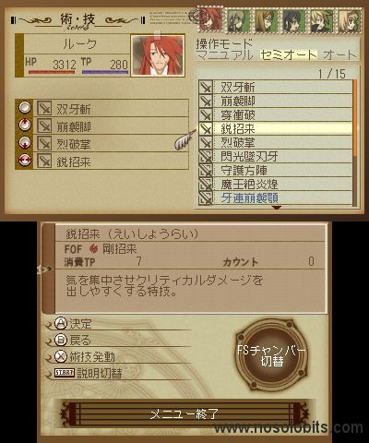Select Luke's red-haired portrait in party bar
The image size is (369, 443).
click(210, 20)
